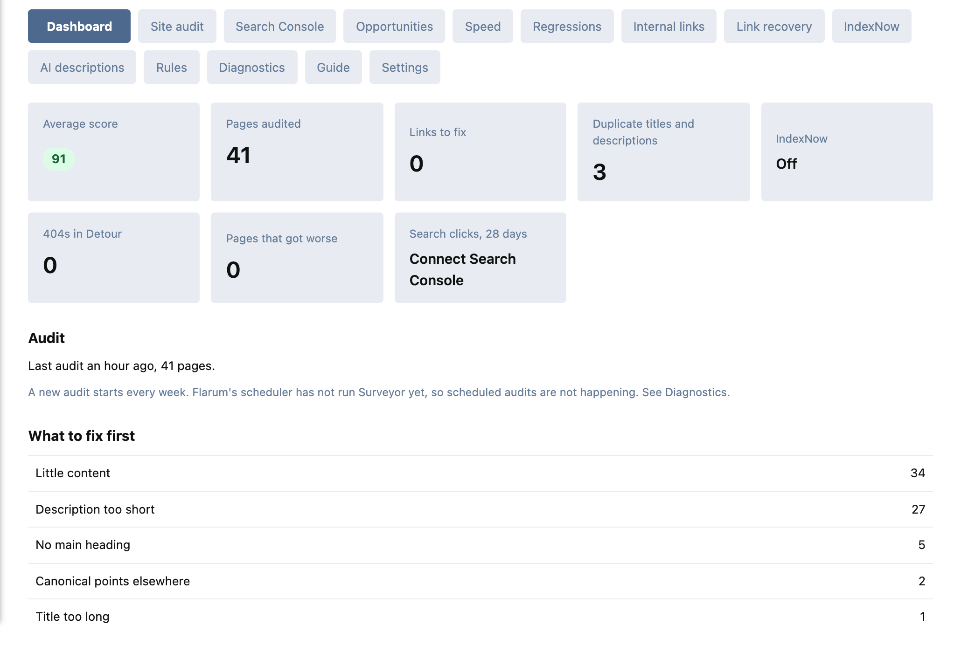Open the Dashboard tab
961x659 pixels.
79,26
